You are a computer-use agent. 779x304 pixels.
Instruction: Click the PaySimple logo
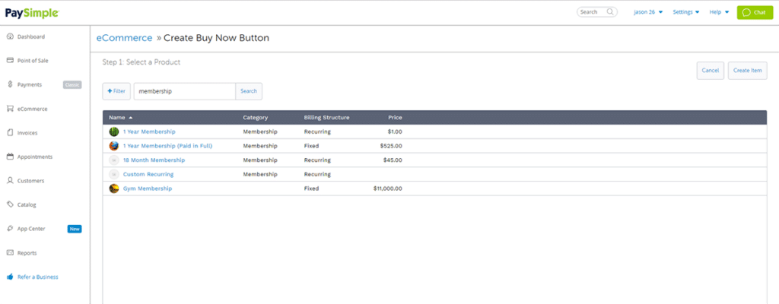click(32, 12)
